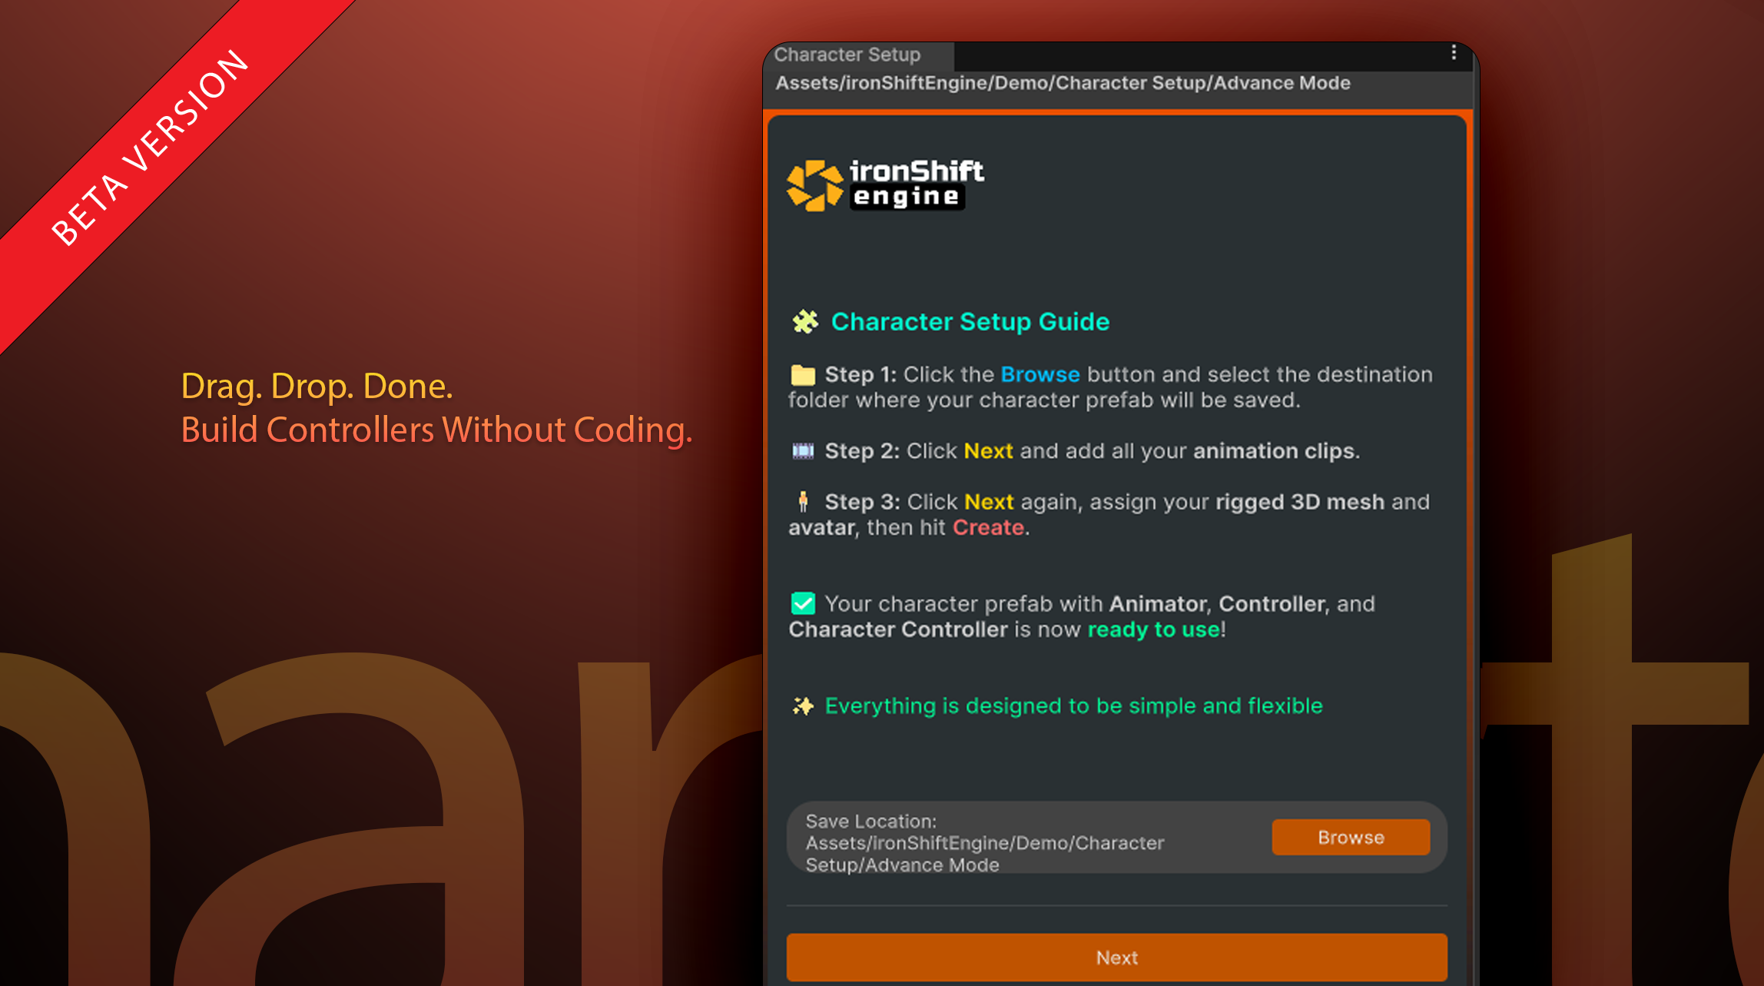The height and width of the screenshot is (986, 1764).
Task: Select the Character Setup tab
Action: coord(858,55)
